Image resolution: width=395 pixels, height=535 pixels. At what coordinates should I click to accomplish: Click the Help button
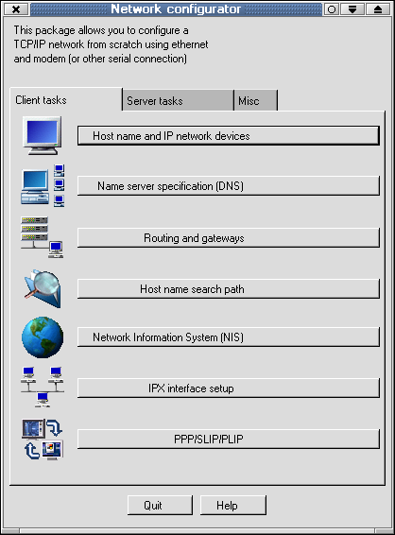tap(233, 506)
